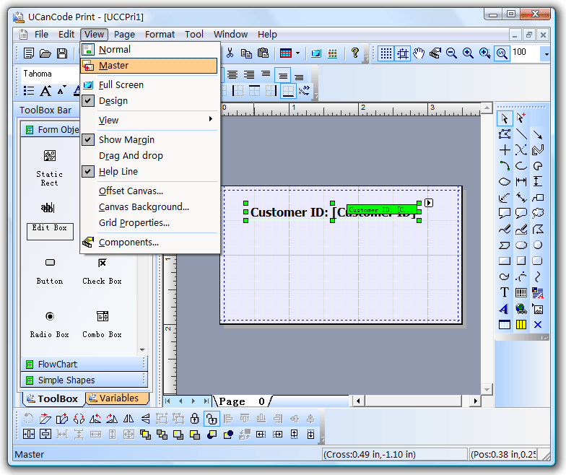This screenshot has width=566, height=475.
Task: Select Master in the View menu
Action: tap(149, 66)
